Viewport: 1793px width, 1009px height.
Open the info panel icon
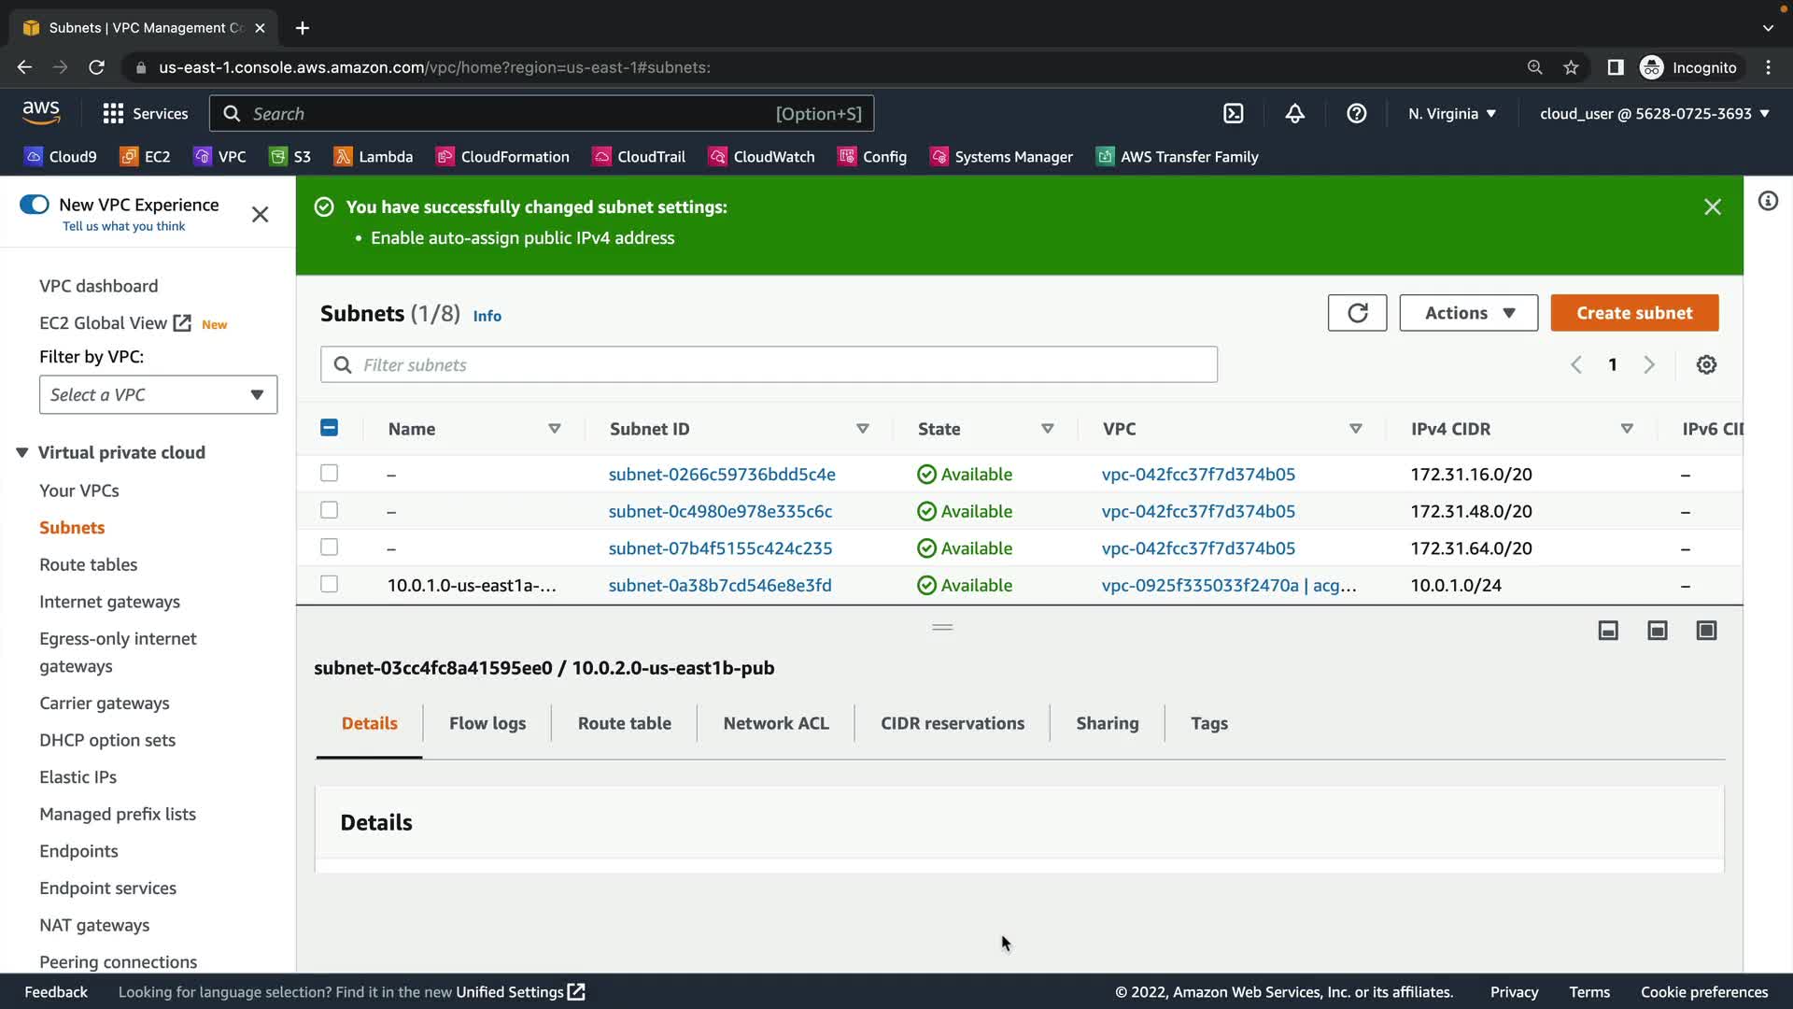[1768, 202]
